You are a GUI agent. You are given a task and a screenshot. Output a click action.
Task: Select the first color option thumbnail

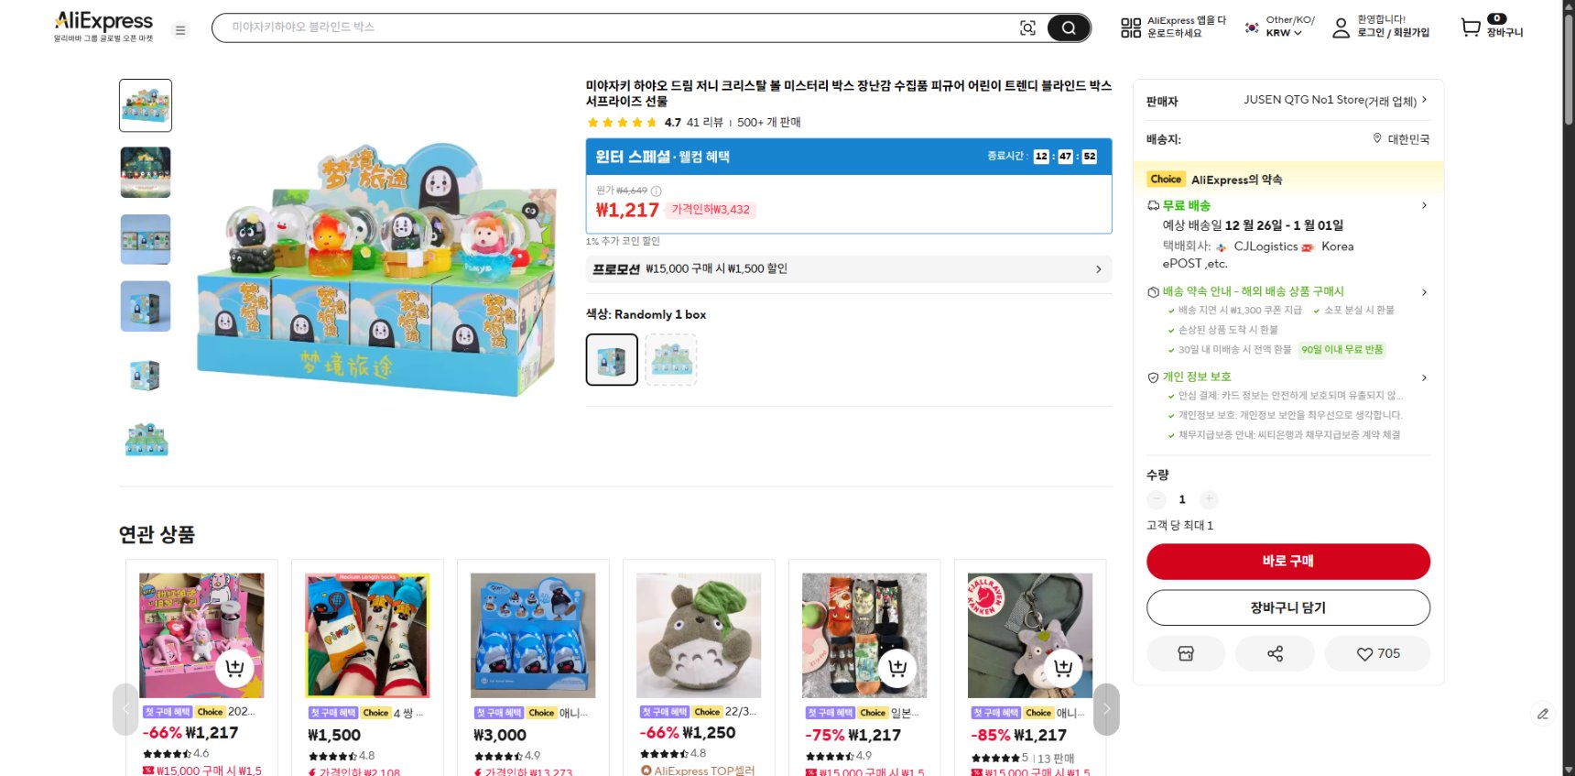(611, 358)
